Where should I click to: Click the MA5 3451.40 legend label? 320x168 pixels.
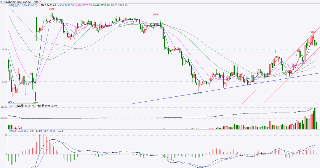click(48, 5)
